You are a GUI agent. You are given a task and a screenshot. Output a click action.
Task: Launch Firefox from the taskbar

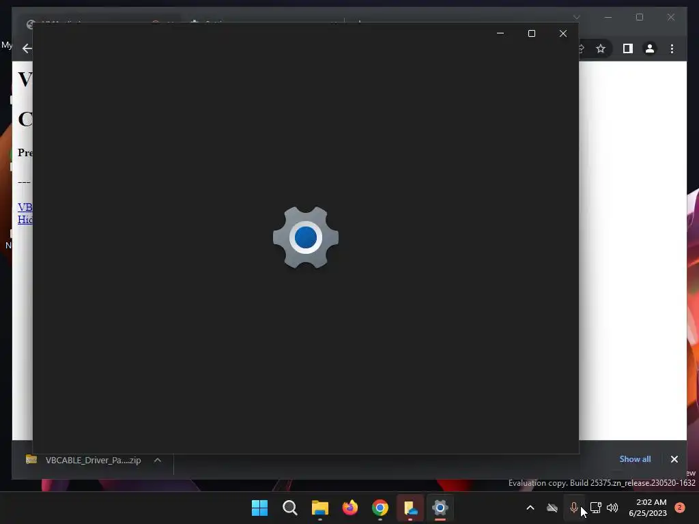[x=350, y=508]
